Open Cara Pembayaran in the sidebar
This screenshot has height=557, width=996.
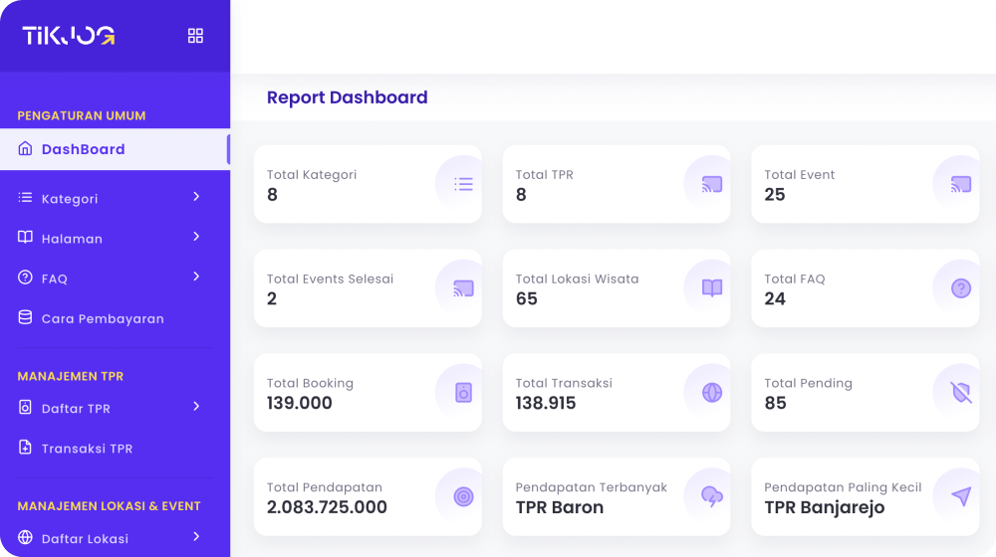(102, 319)
